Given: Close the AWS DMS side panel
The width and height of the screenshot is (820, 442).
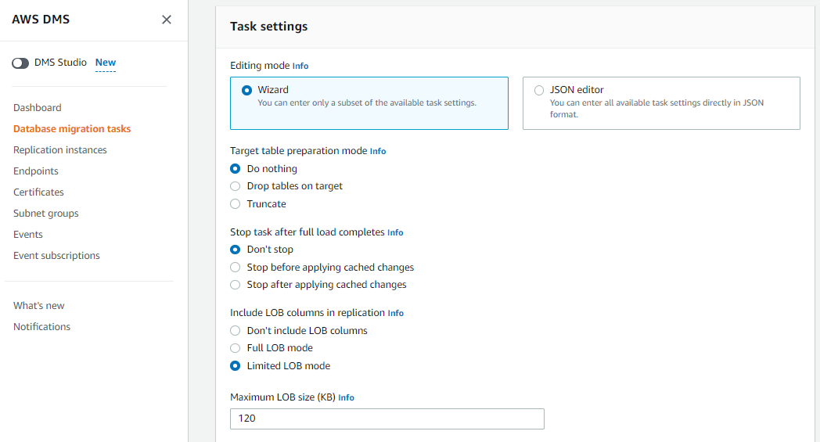Looking at the screenshot, I should tap(167, 20).
